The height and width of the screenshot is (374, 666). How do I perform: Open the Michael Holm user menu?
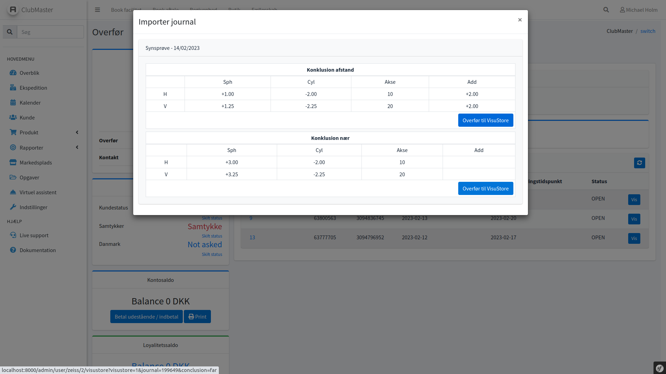click(x=639, y=10)
